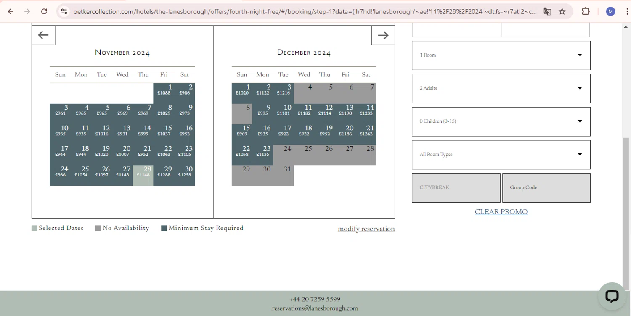Select November 30 priced £1258
The image size is (631, 316).
click(x=185, y=176)
